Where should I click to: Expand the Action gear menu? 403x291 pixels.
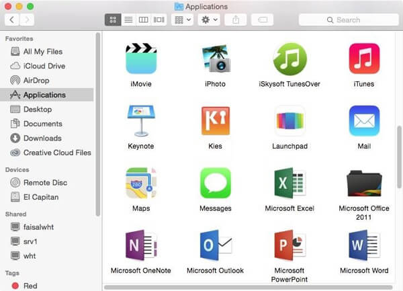point(210,20)
